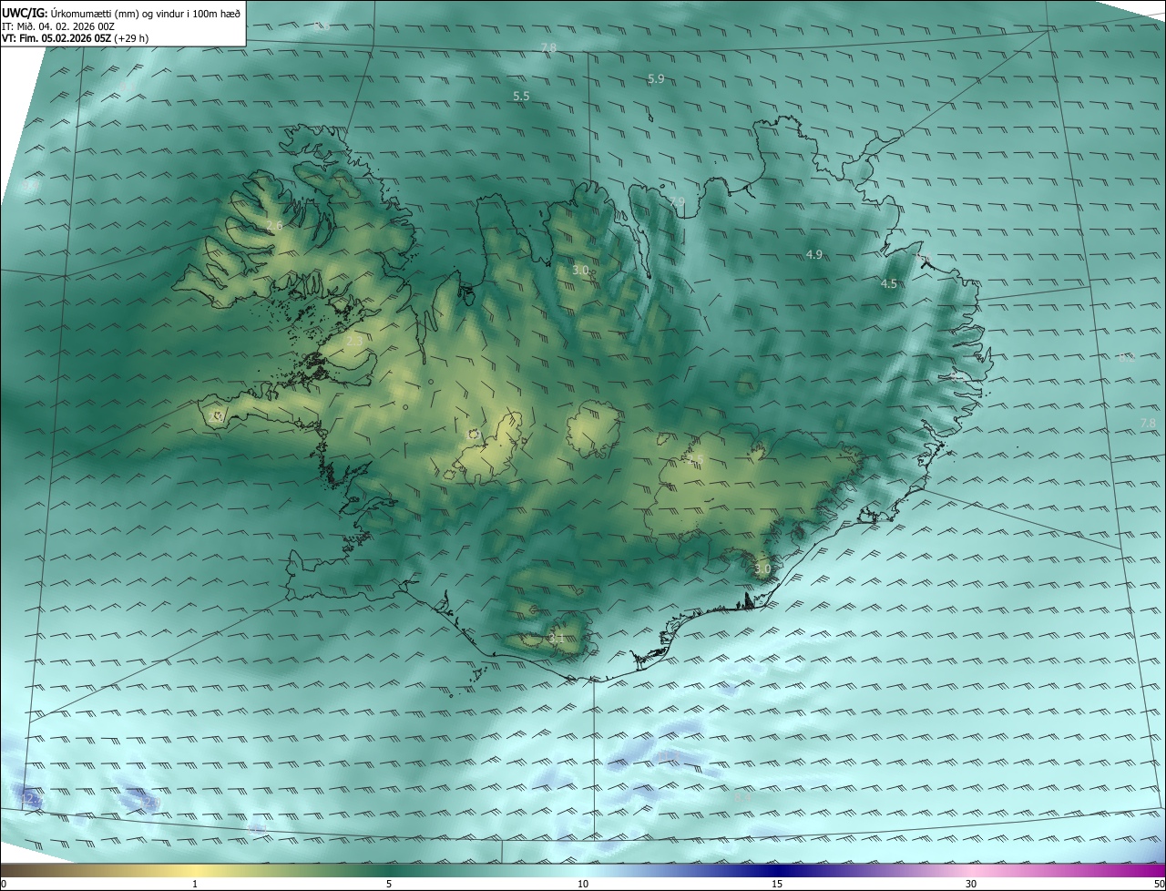The height and width of the screenshot is (891, 1166).
Task: Select the valid time line "VT: Fim. 05.02.2026 05Z (+29 h)"
Action: click(76, 39)
